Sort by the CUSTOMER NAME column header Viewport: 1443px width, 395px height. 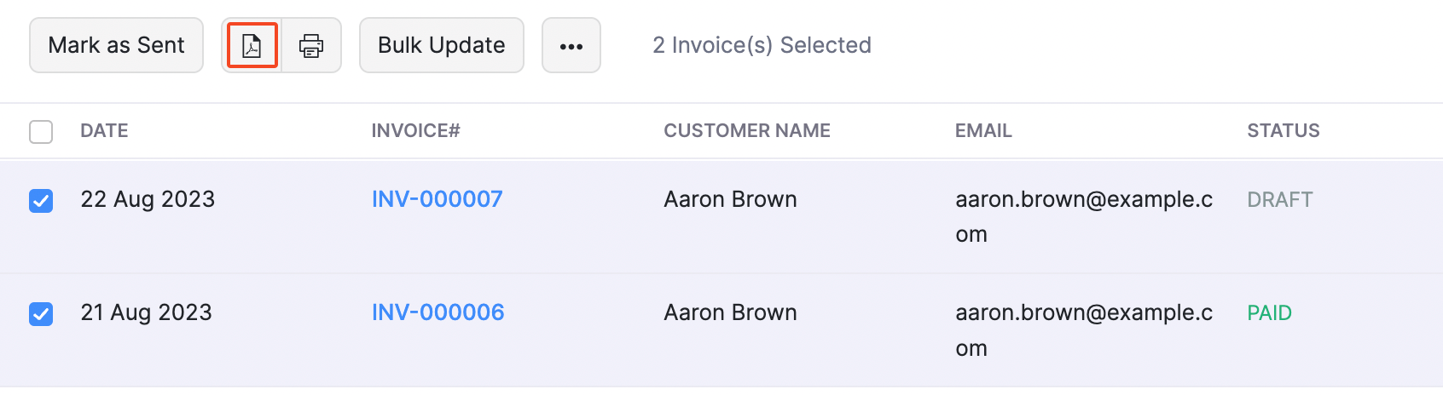pos(746,131)
